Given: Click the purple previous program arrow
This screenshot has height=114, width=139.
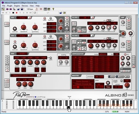Looking at the screenshot, I should (x=7, y=9).
